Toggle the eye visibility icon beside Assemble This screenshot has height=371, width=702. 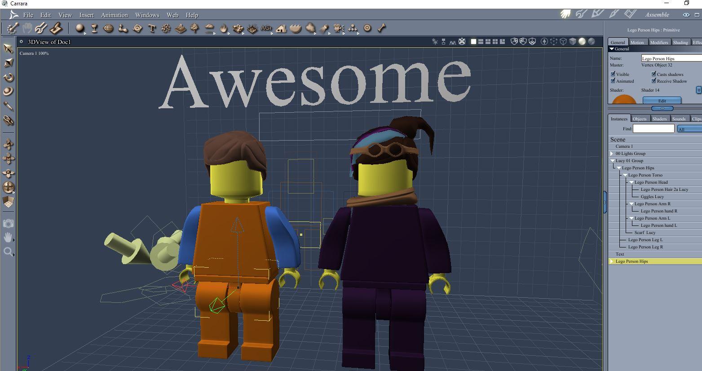pyautogui.click(x=686, y=15)
